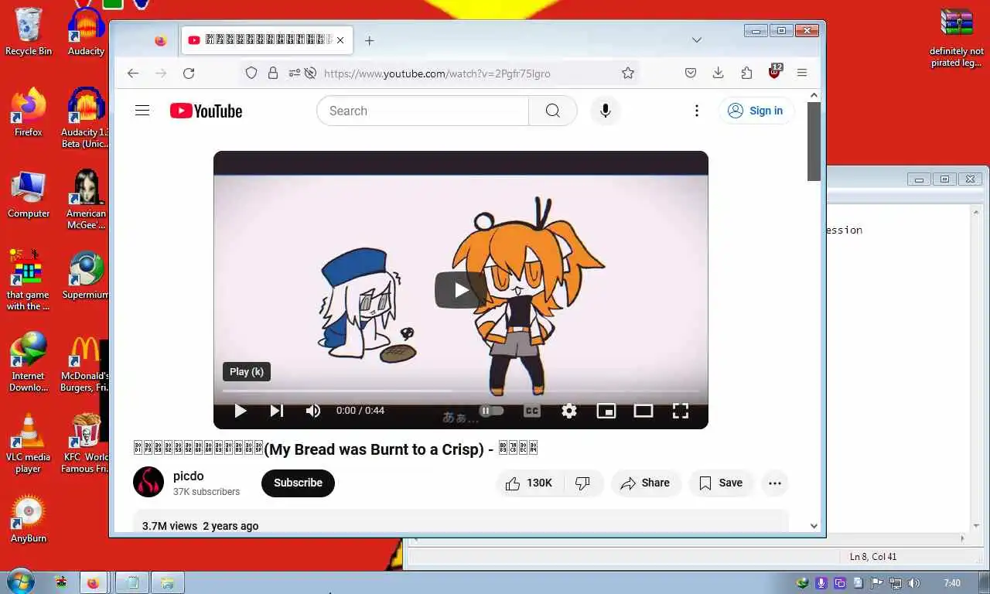Image resolution: width=990 pixels, height=594 pixels.
Task: Open the tracking protection shield icon
Action: coord(251,73)
